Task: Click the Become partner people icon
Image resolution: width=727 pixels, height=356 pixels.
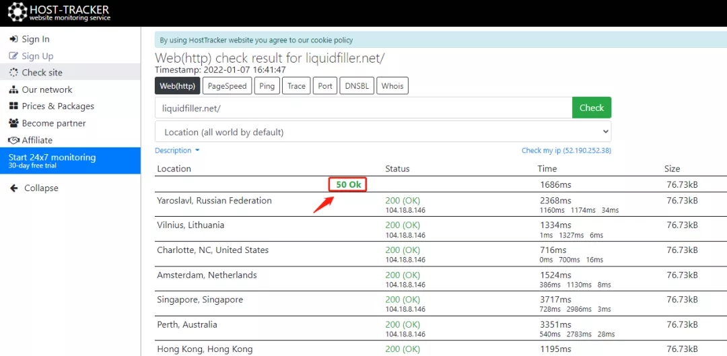Action: coord(13,123)
